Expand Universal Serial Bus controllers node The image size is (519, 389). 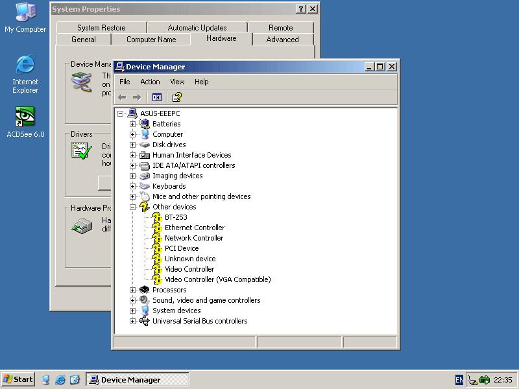(x=132, y=321)
